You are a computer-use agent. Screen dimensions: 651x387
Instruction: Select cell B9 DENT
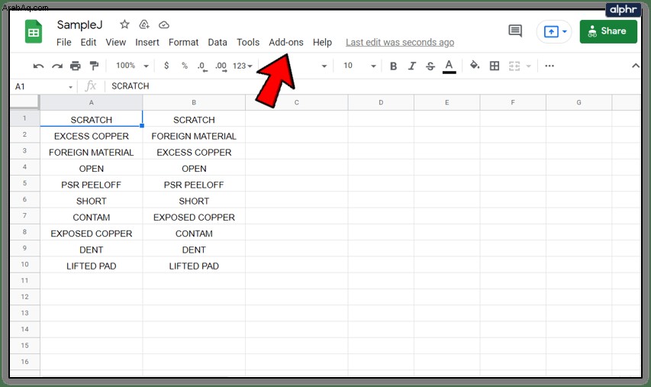pyautogui.click(x=194, y=250)
